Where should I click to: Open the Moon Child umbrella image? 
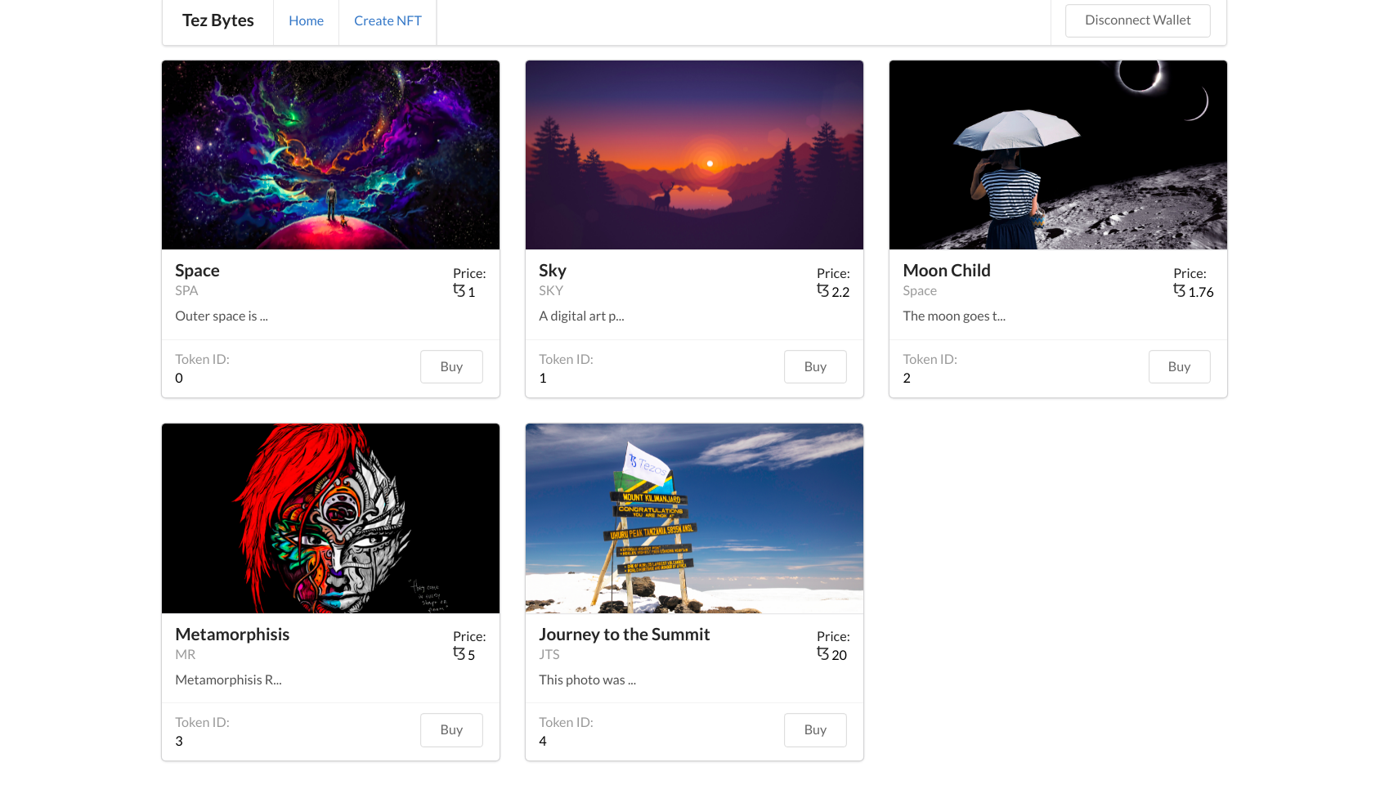[1058, 155]
